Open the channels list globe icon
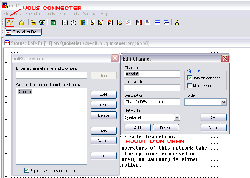The image size is (250, 178). (42, 22)
